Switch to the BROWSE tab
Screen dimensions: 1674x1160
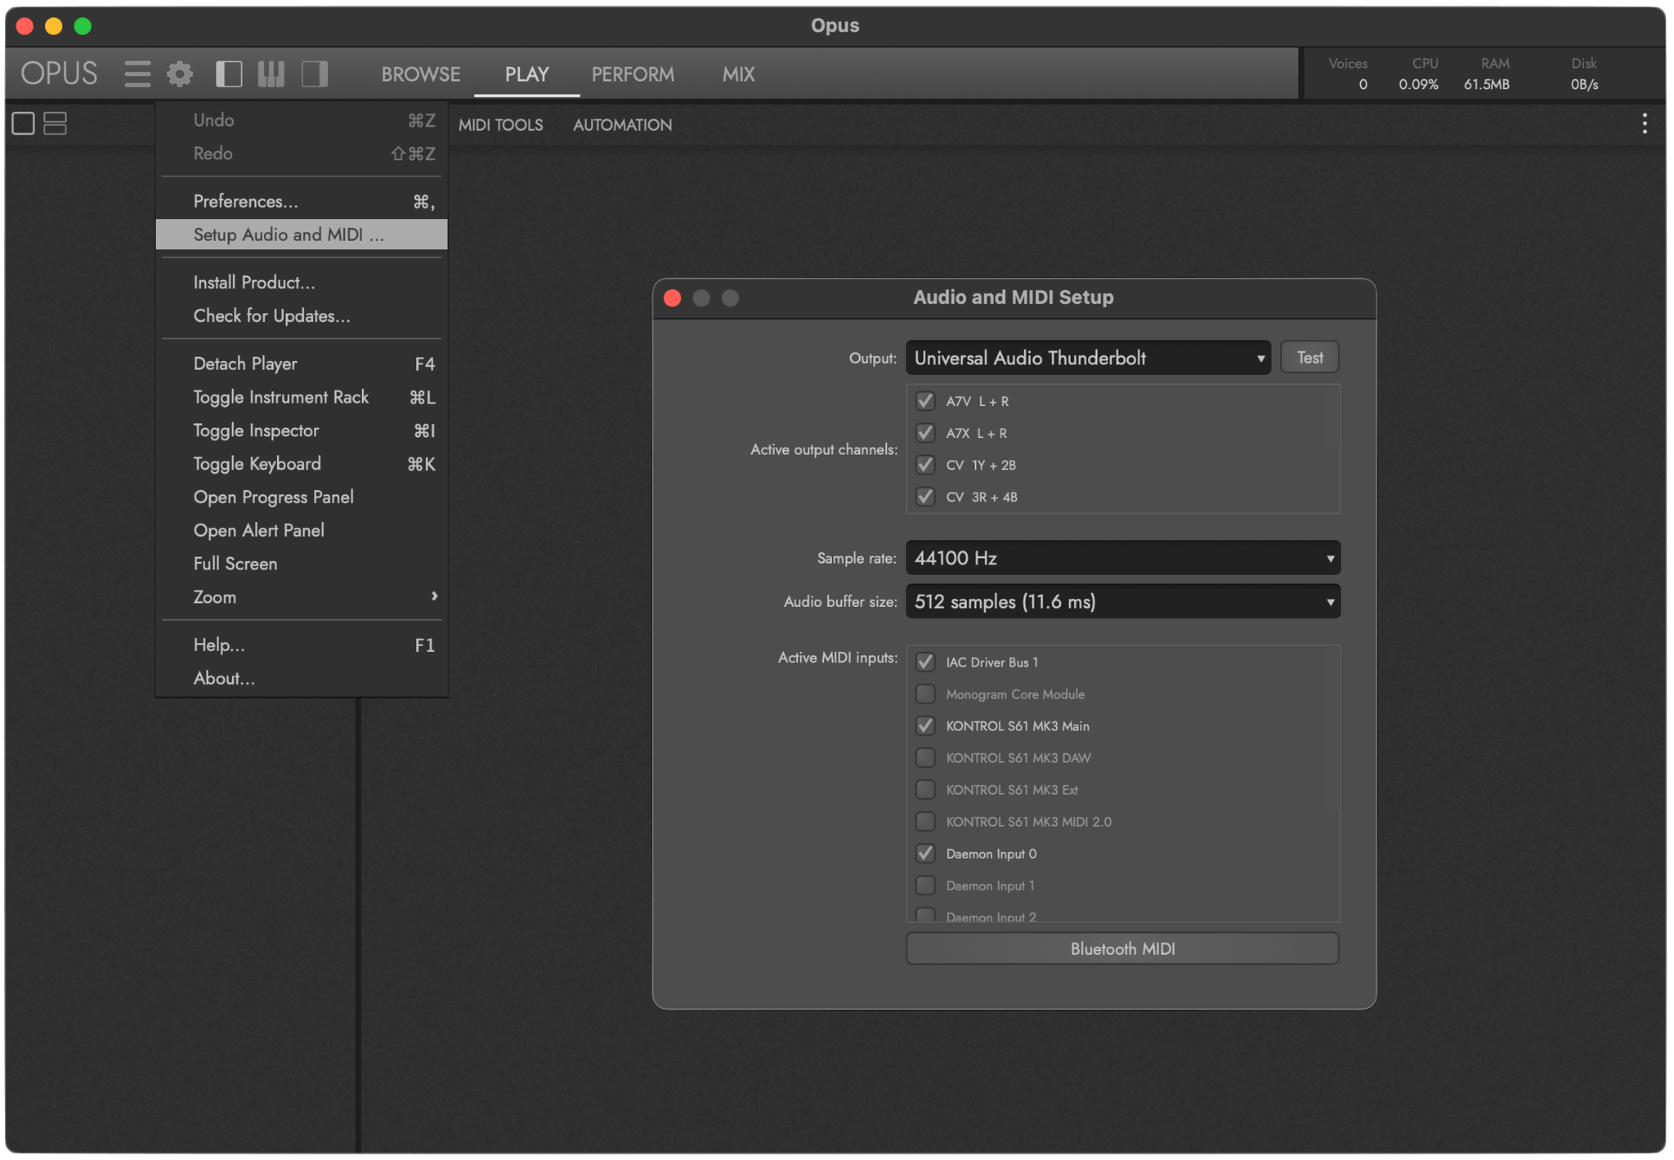coord(421,74)
